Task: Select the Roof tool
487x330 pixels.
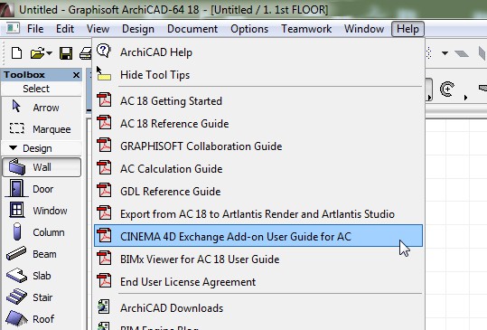Action: (42, 319)
